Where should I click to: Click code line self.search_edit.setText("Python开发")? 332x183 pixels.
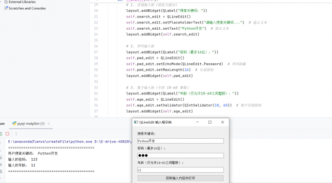166,29
